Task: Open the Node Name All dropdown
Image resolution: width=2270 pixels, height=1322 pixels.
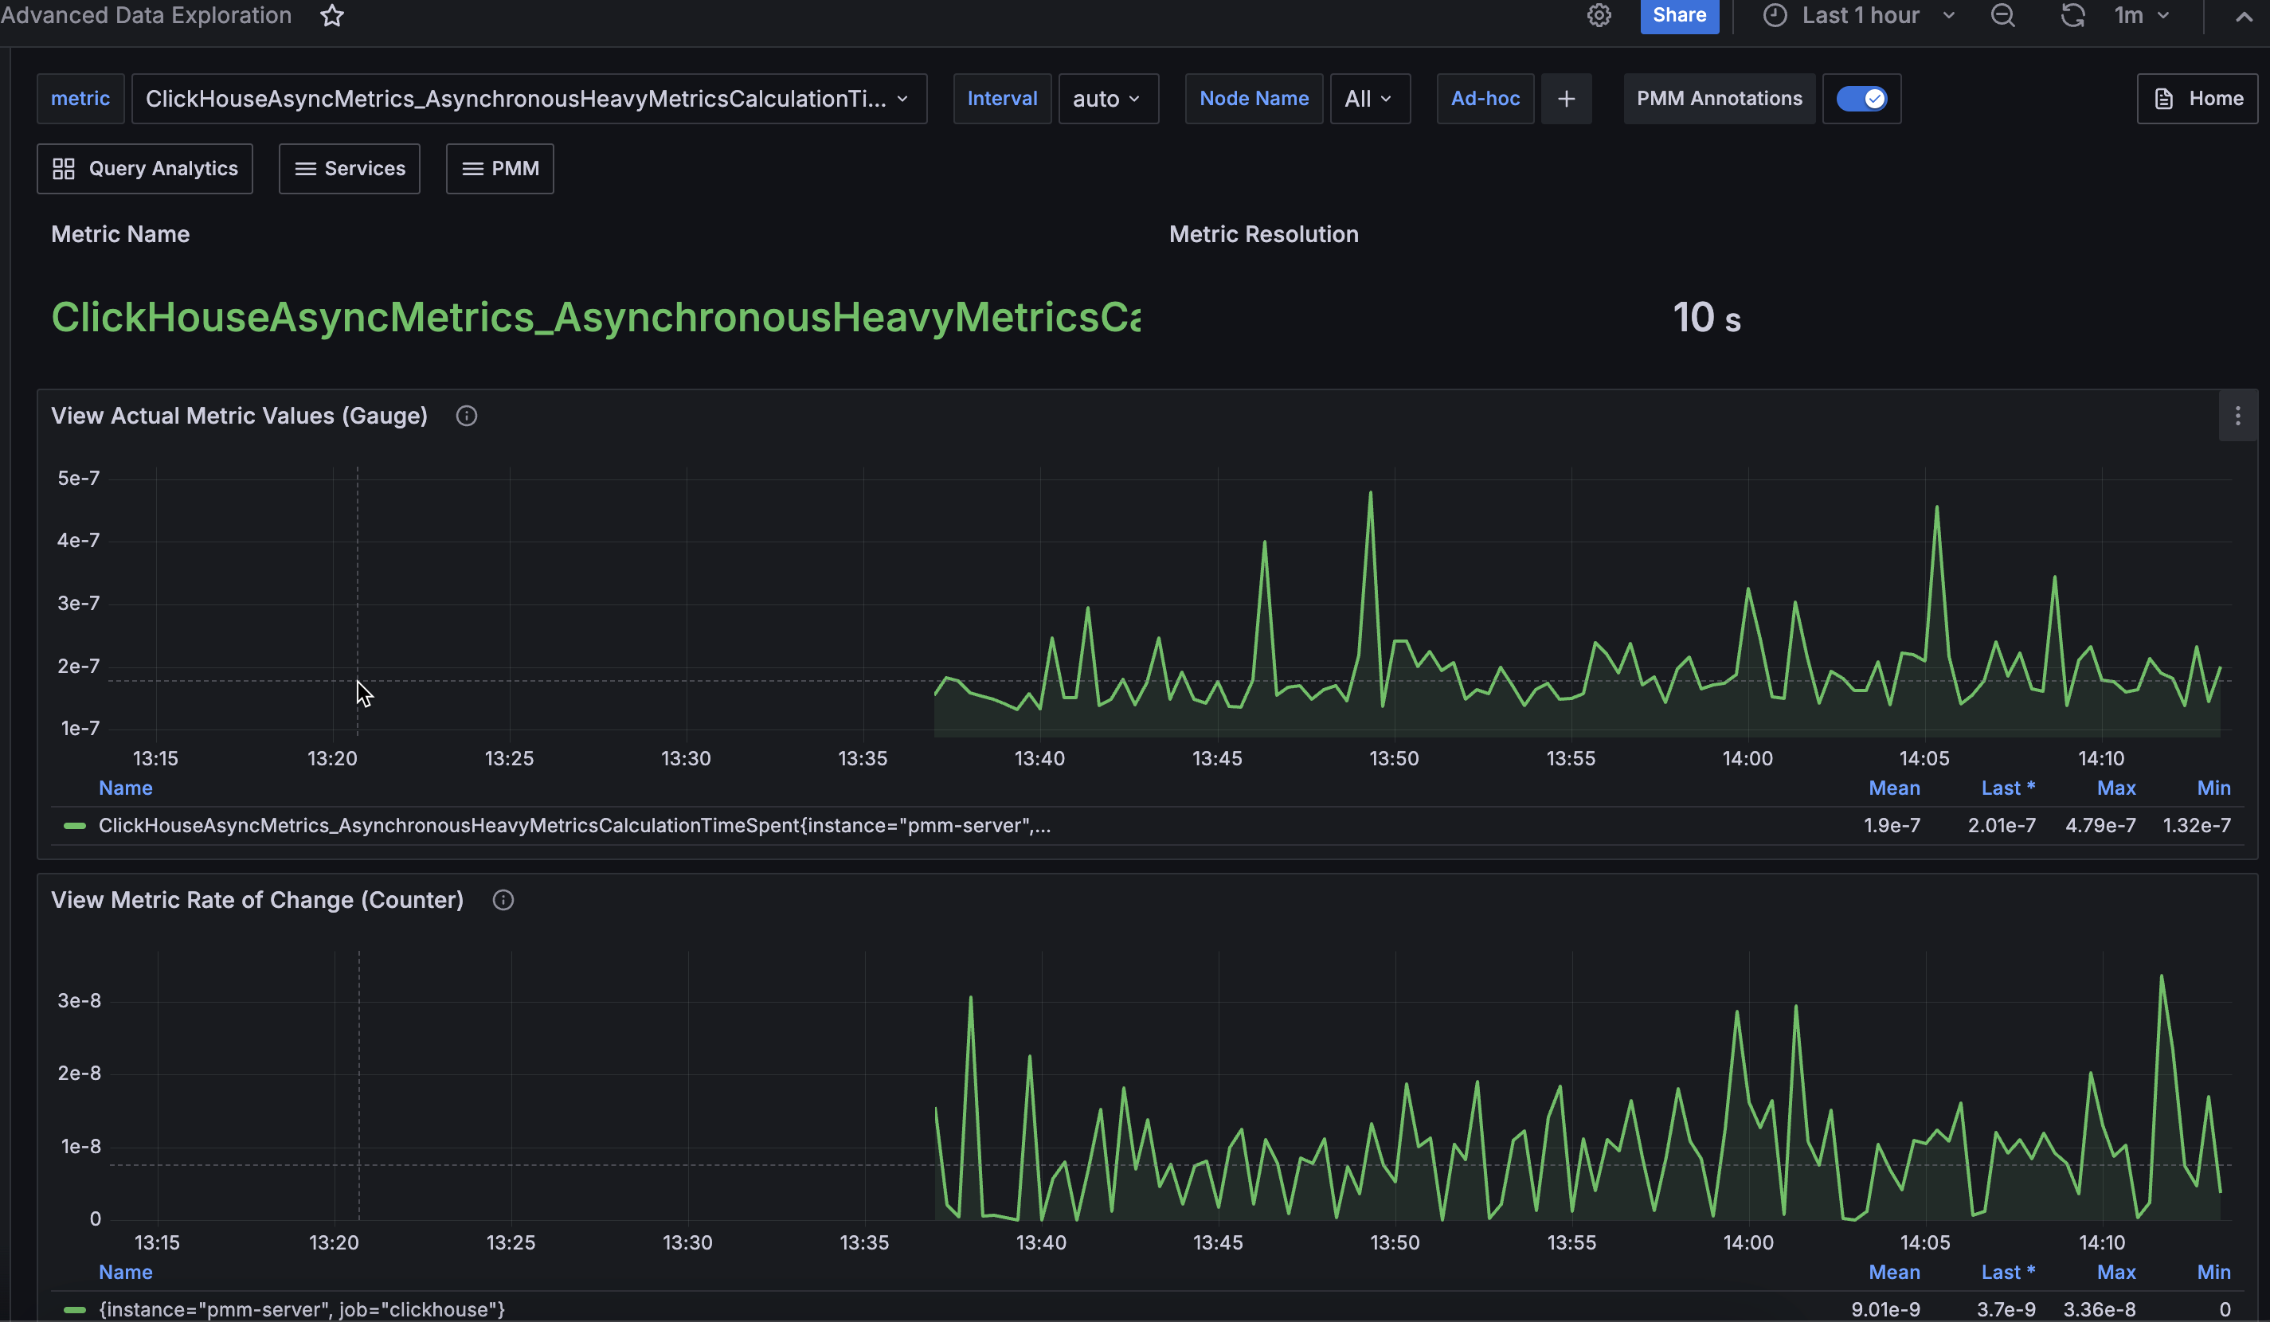Action: point(1368,99)
